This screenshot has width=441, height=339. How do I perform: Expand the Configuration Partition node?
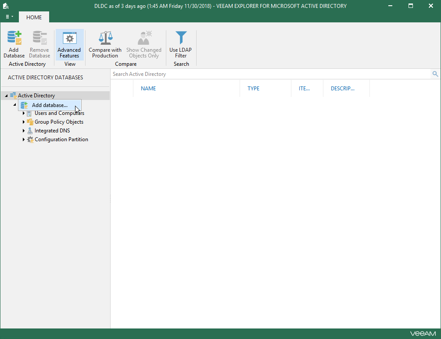[x=24, y=139]
